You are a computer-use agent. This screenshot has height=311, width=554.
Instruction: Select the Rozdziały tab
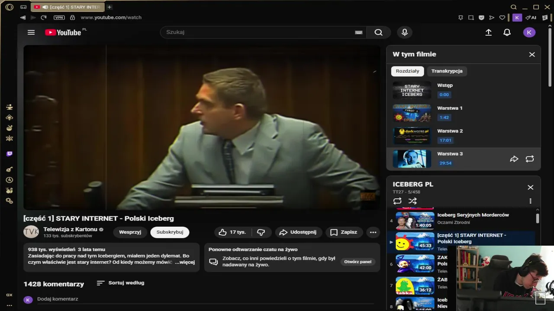[407, 71]
